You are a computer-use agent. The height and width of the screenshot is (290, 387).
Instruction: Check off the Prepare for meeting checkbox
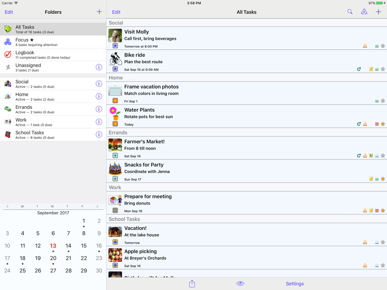[115, 210]
